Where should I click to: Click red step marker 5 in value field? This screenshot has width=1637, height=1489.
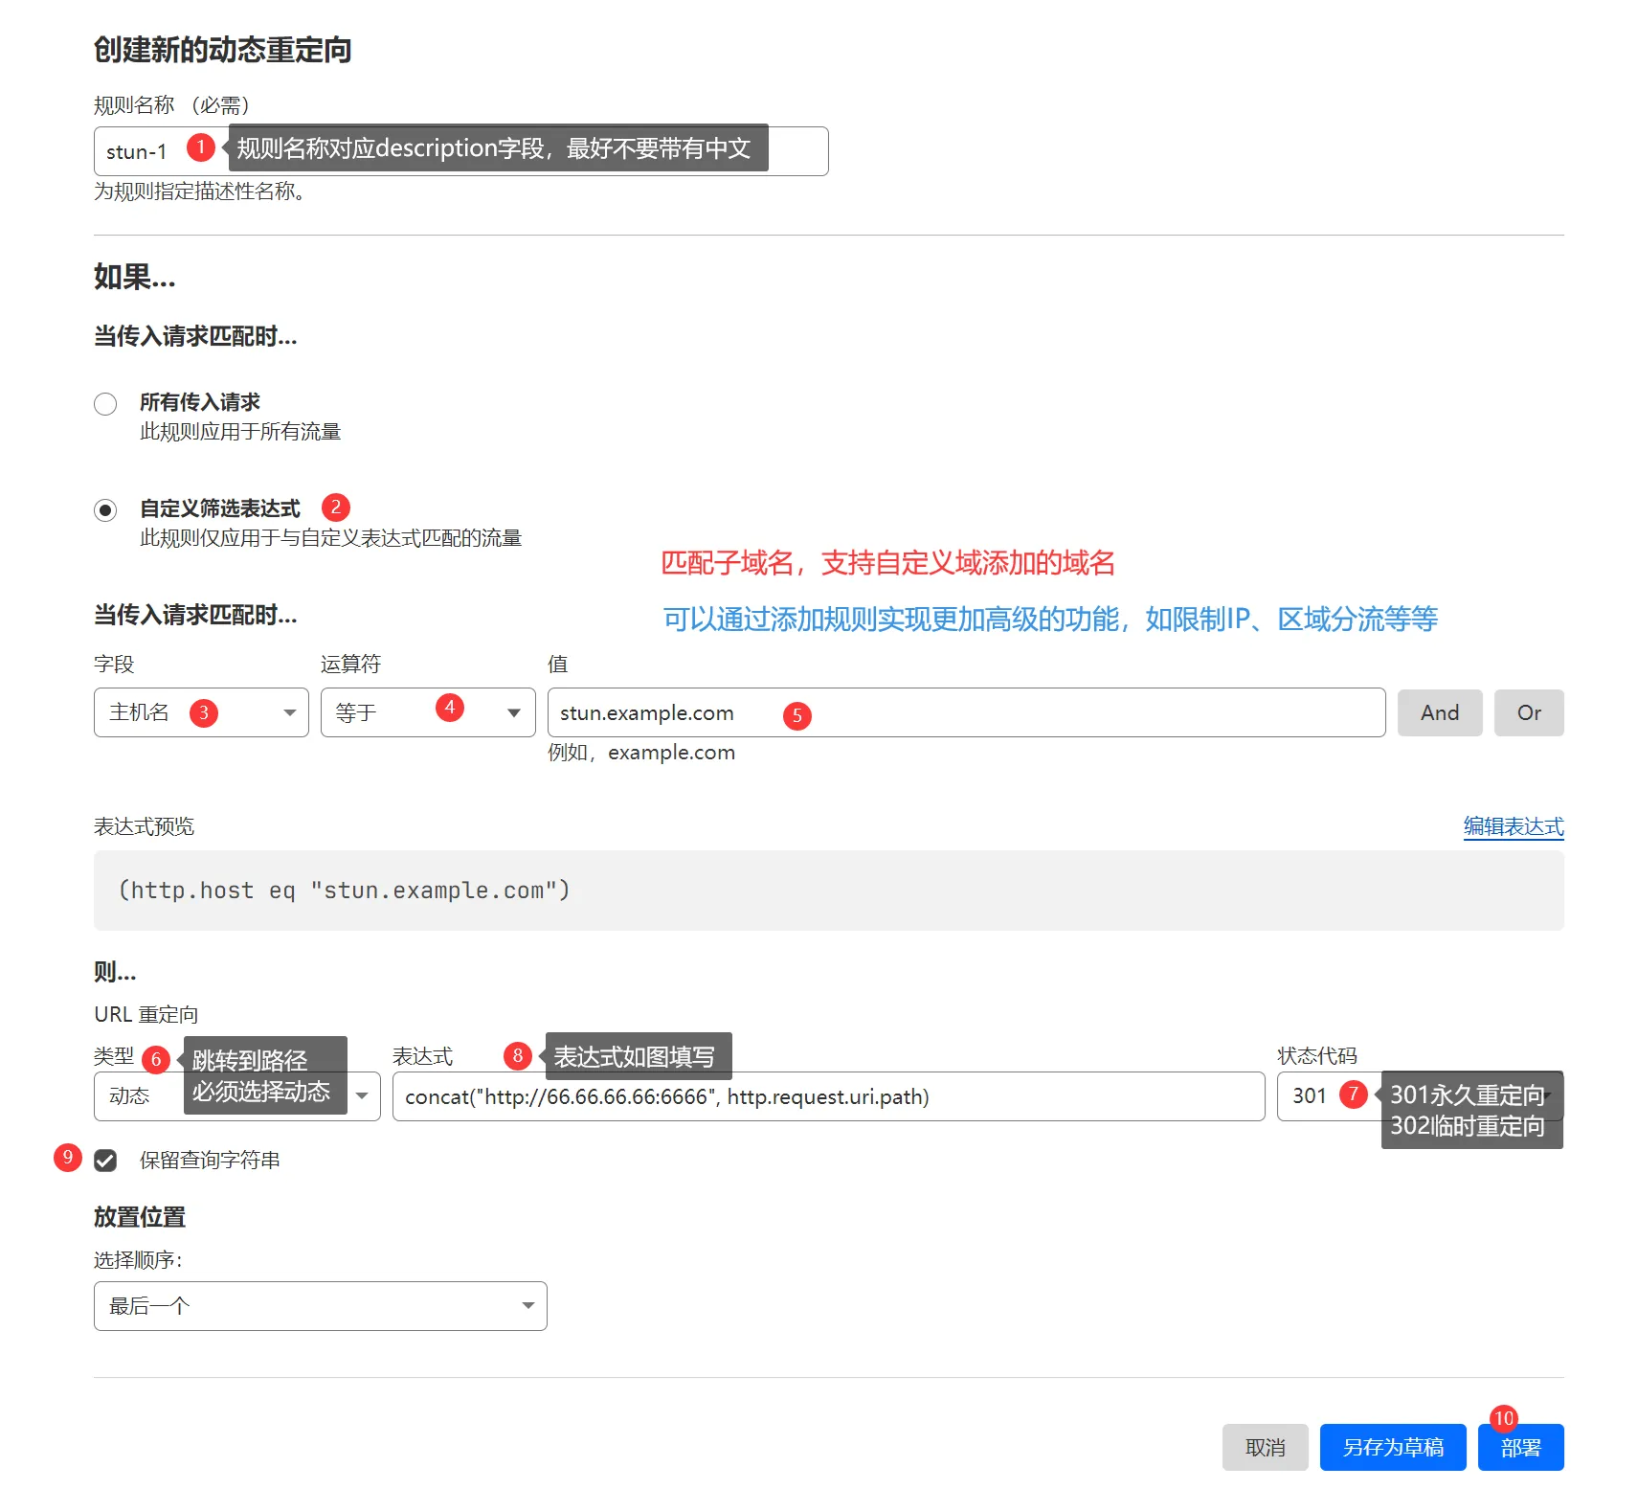(x=796, y=715)
